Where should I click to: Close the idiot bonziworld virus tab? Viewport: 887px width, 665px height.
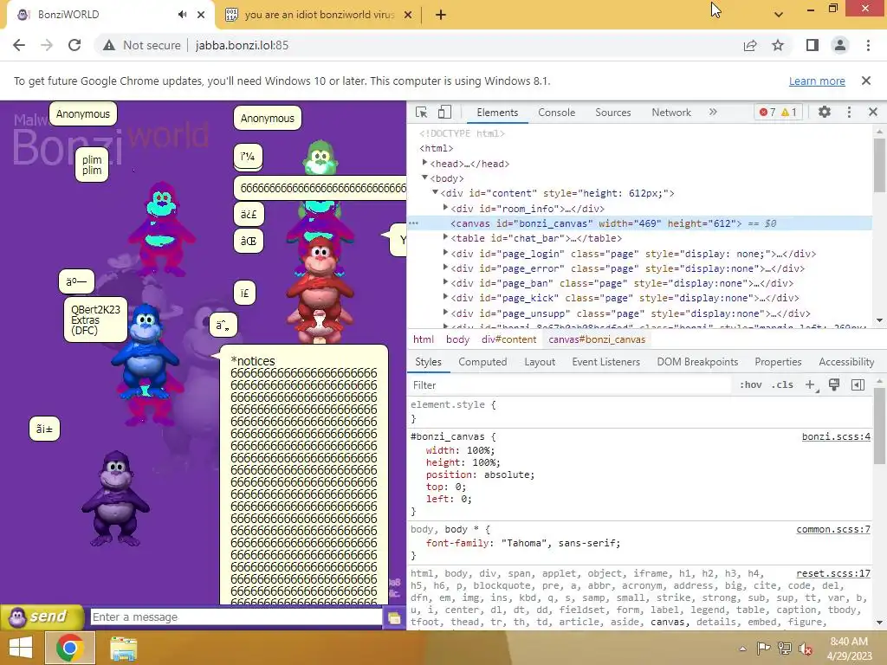(x=408, y=15)
